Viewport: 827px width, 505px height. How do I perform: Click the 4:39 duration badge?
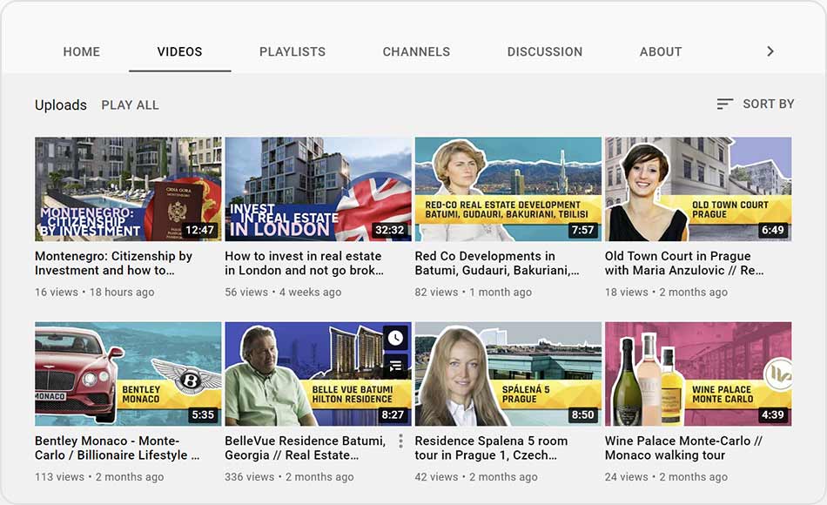773,414
